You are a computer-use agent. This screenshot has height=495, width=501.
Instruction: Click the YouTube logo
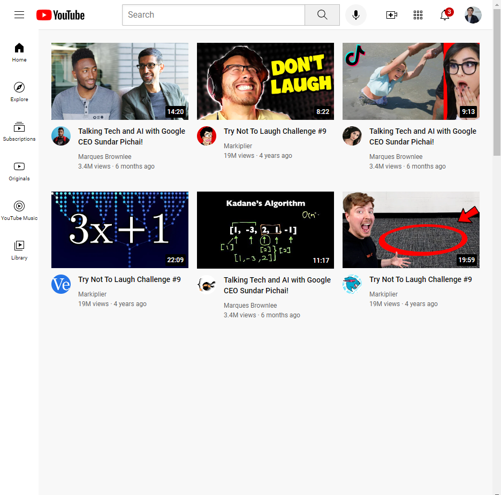(x=60, y=15)
